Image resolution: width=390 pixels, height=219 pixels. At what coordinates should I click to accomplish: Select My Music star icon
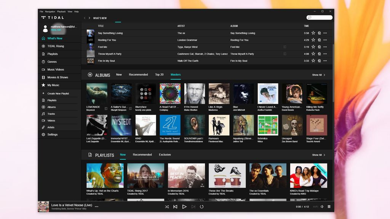(44, 85)
